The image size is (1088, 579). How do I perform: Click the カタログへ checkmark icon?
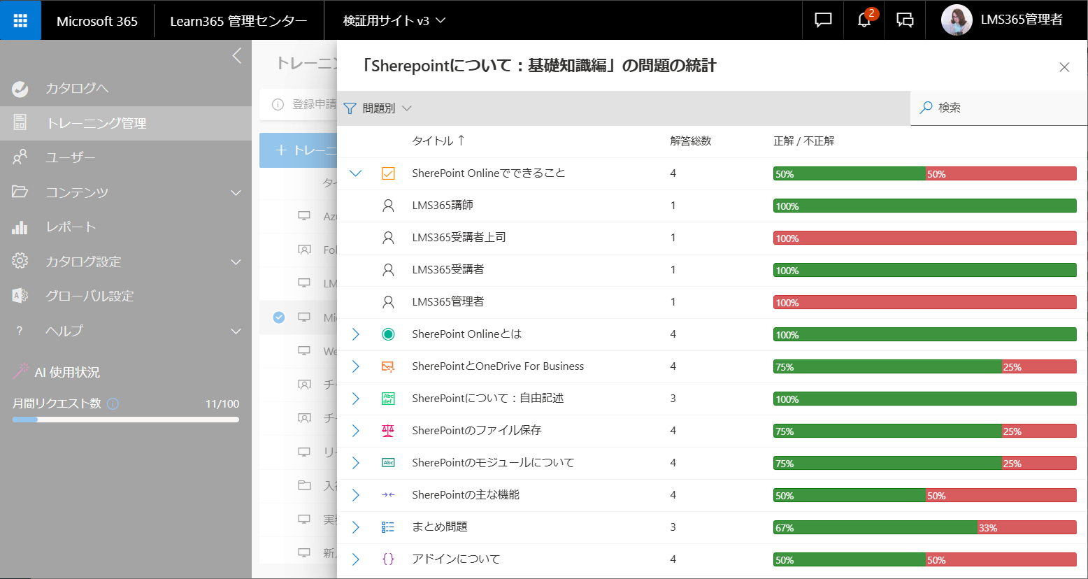(x=20, y=89)
